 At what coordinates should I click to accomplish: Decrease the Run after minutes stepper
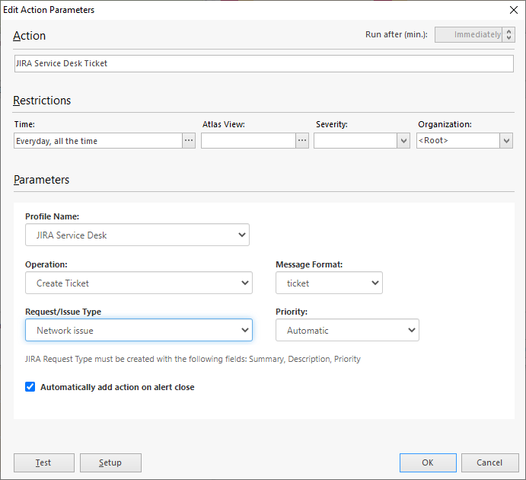tap(508, 38)
